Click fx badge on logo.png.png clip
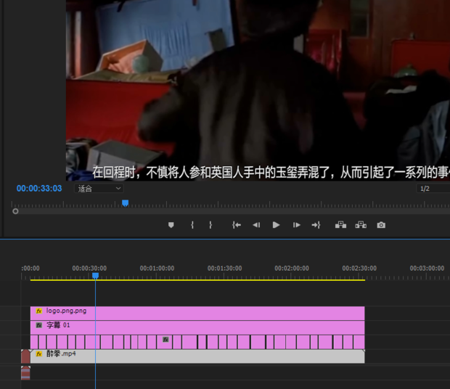Screen dimensions: 450x389 point(39,311)
